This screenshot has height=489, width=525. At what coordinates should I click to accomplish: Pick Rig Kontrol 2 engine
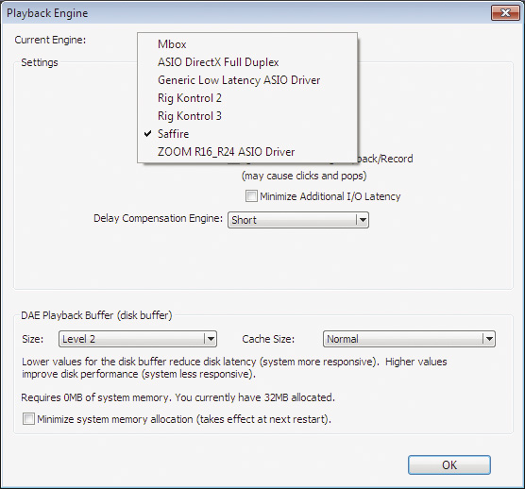click(247, 98)
